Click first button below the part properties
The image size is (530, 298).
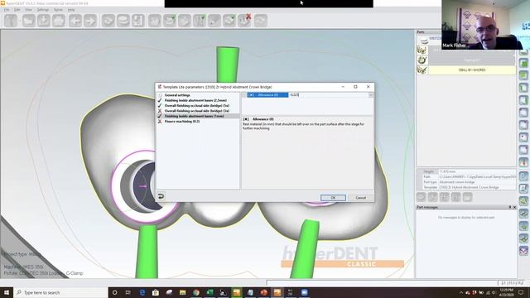coord(422,197)
